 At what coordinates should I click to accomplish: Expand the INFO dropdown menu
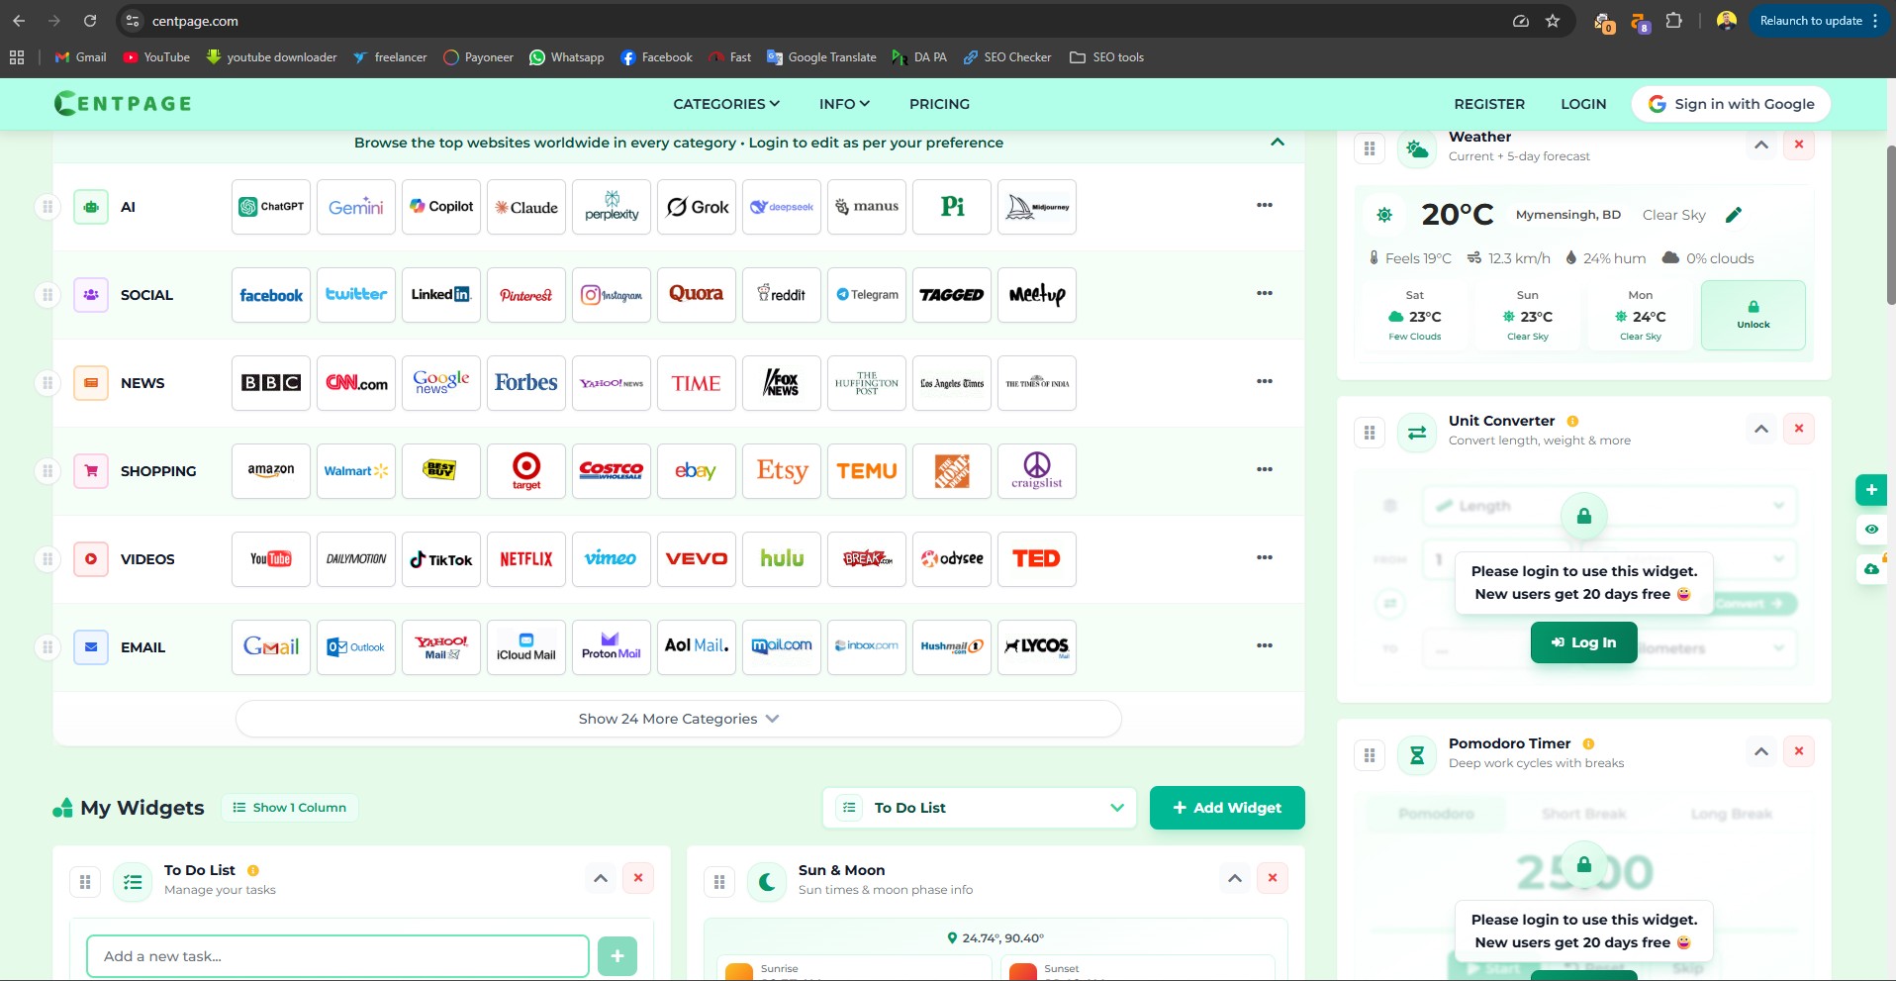[844, 104]
